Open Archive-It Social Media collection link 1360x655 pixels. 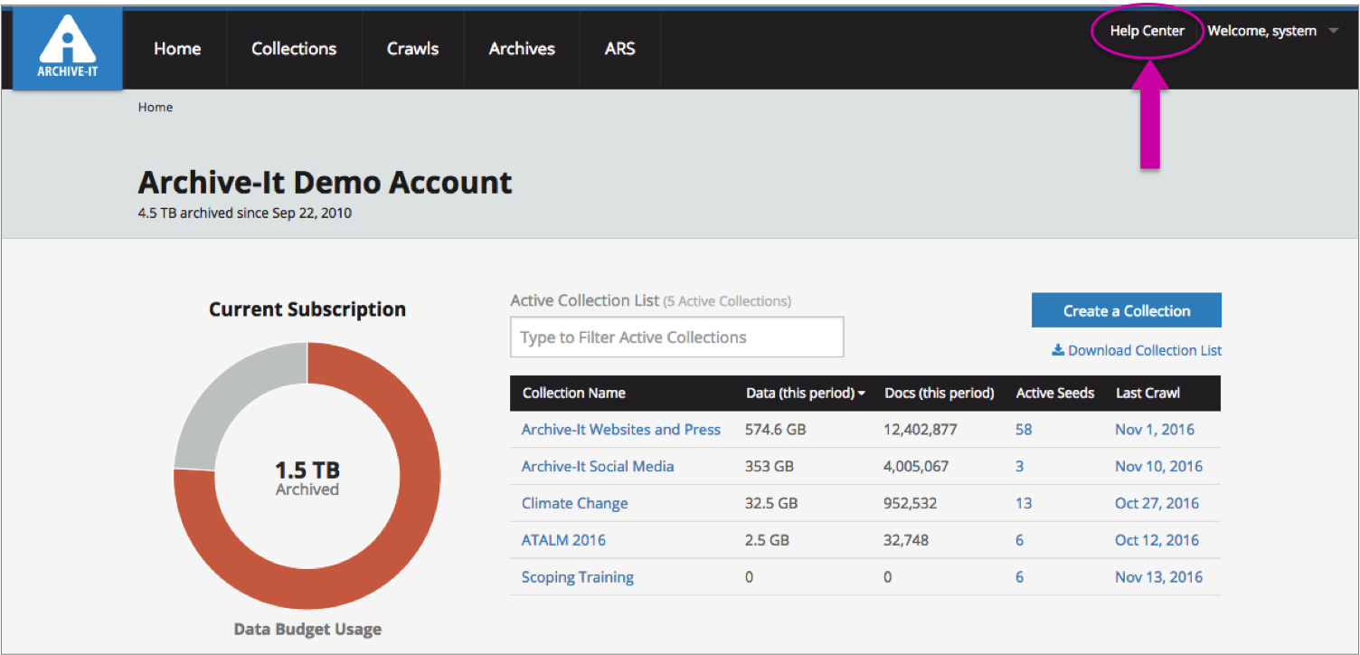coord(597,467)
